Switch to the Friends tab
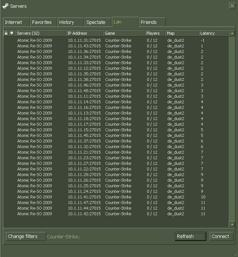 coord(152,22)
